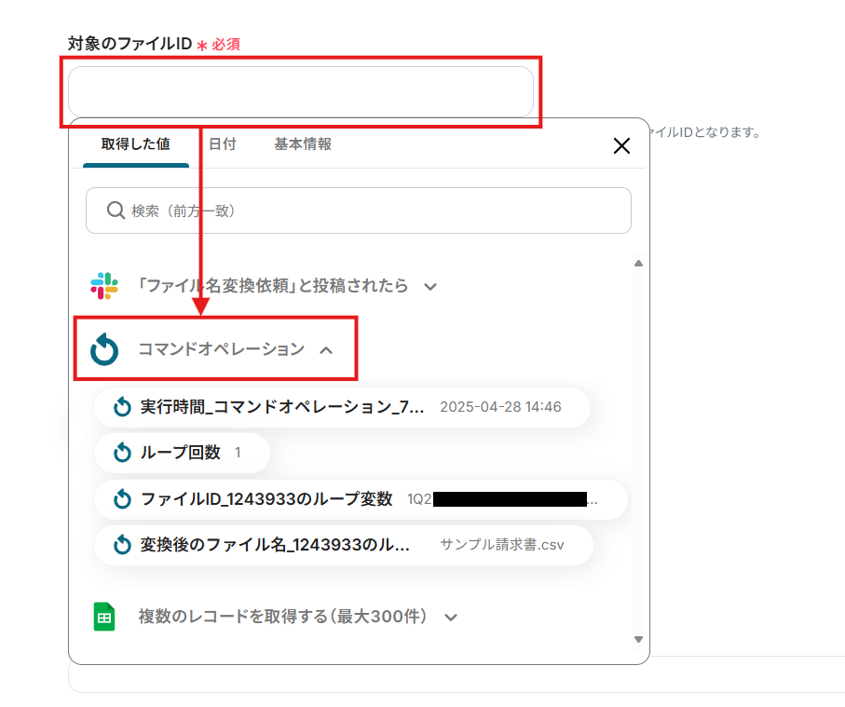
Task: Open the 日付 tab
Action: point(223,143)
